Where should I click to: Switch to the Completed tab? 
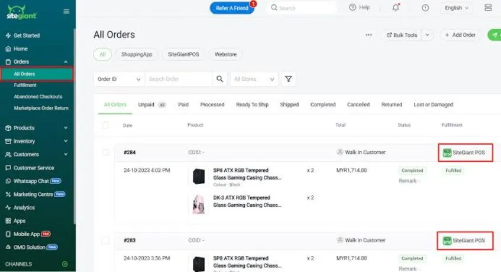(323, 105)
